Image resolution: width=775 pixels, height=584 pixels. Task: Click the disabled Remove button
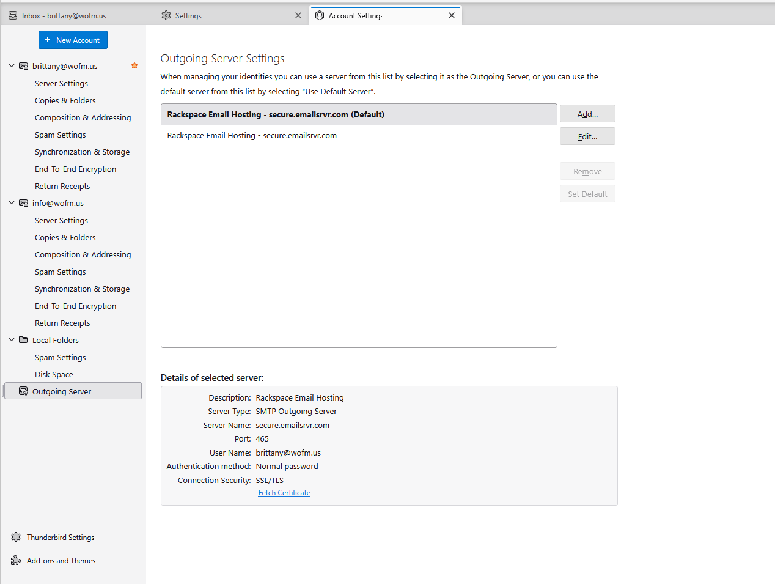pos(587,171)
